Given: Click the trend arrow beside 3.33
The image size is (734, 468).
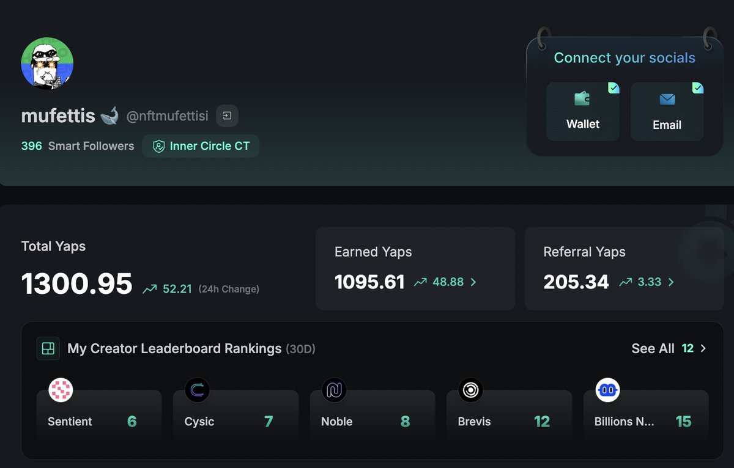Looking at the screenshot, I should coord(625,282).
